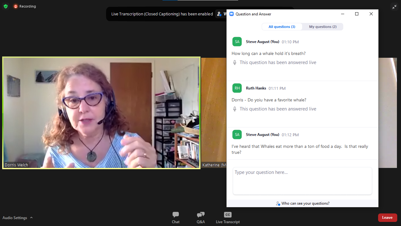Open the Chat panel icon
The width and height of the screenshot is (401, 226).
tap(176, 215)
